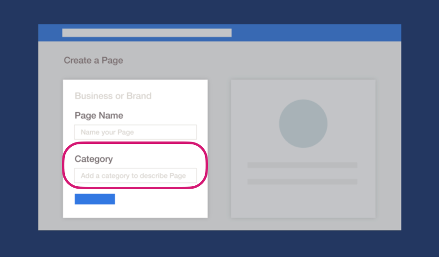Click gray gap between form and preview cards
Viewport: 439px width, 257px height.
[219, 149]
